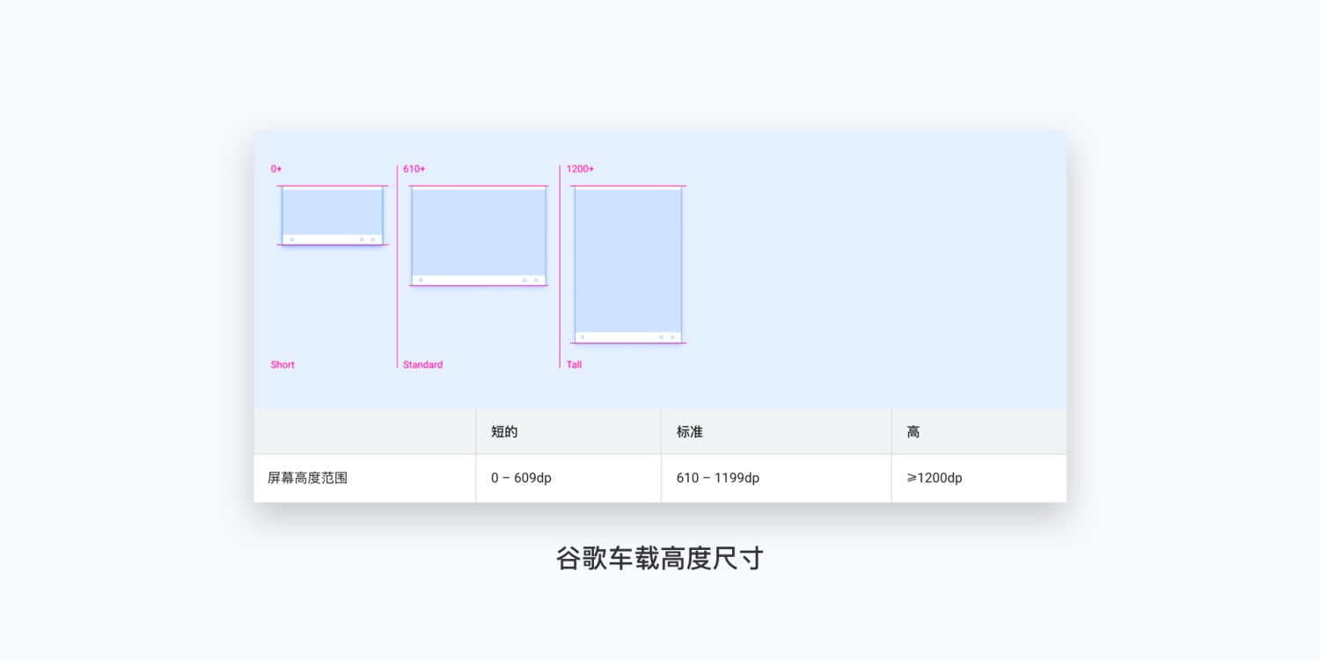
Task: Select the 高 table header cell
Action: tap(913, 431)
